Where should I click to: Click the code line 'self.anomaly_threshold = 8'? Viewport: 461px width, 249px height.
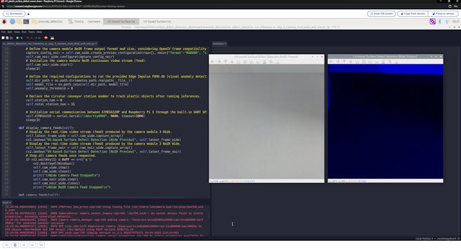pos(49,88)
